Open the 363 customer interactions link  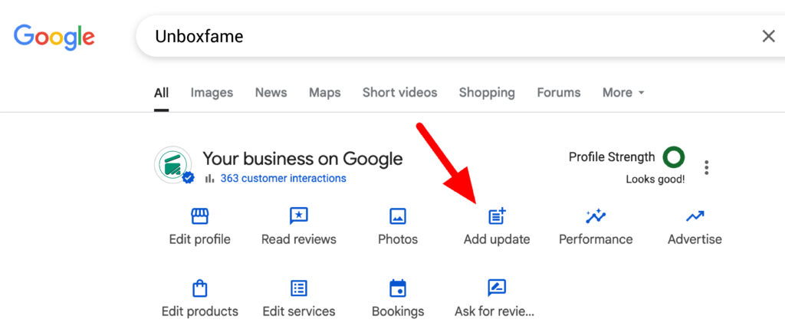pyautogui.click(x=284, y=178)
